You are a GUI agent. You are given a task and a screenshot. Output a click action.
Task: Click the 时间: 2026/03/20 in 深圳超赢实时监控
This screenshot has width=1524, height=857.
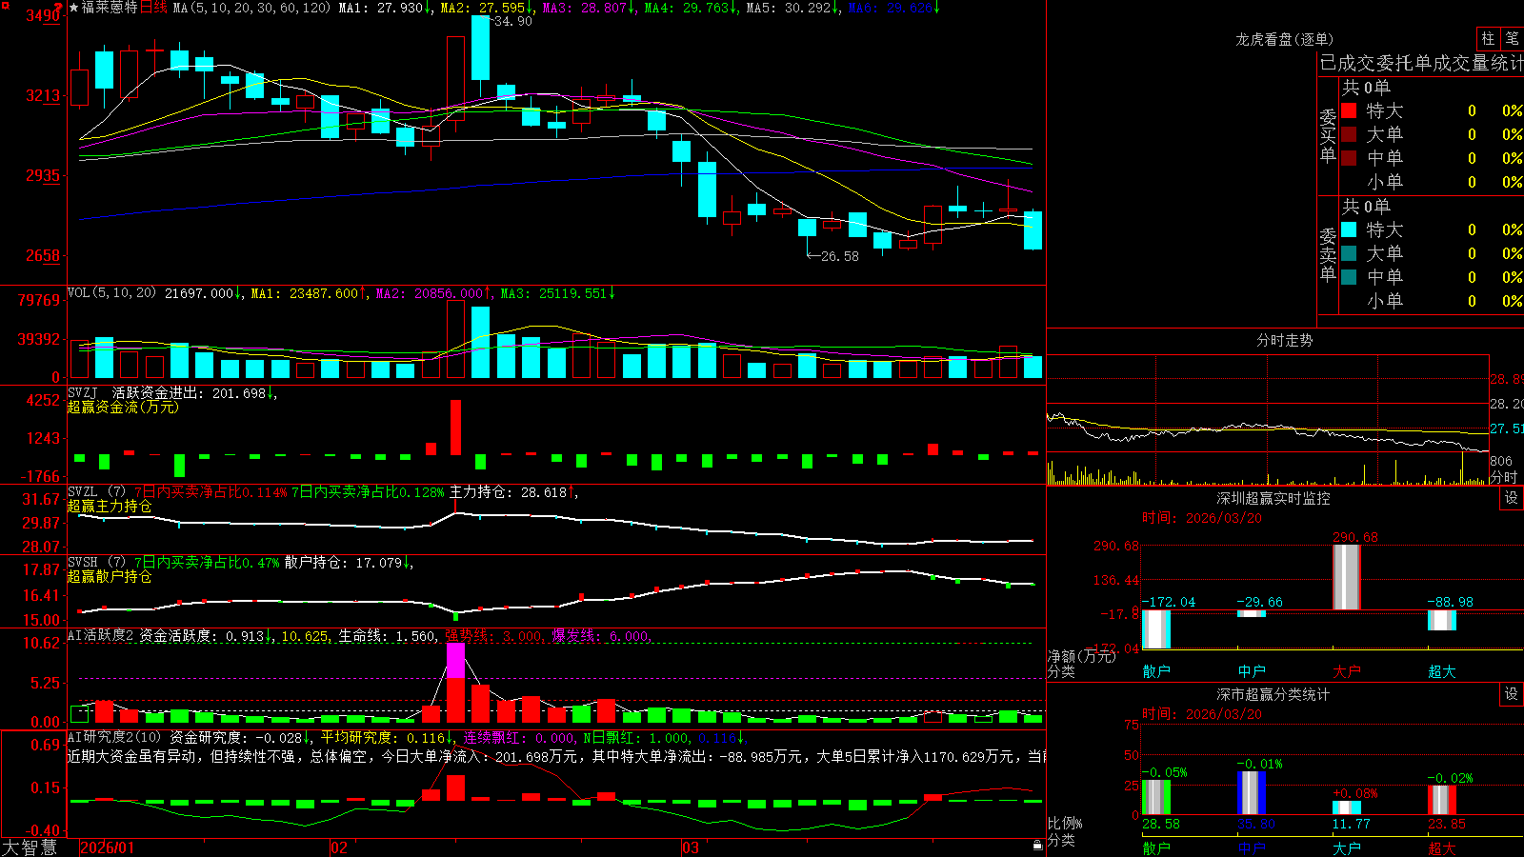(1202, 518)
